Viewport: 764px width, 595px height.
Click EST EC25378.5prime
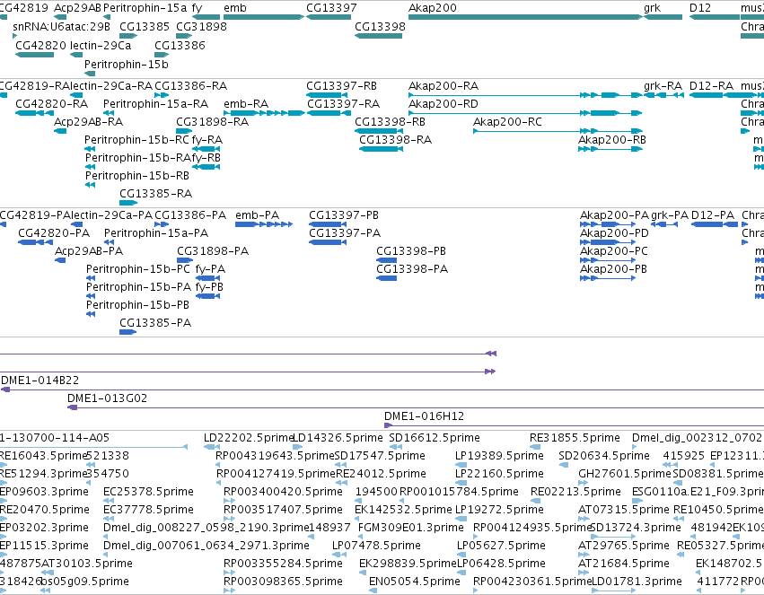click(149, 493)
